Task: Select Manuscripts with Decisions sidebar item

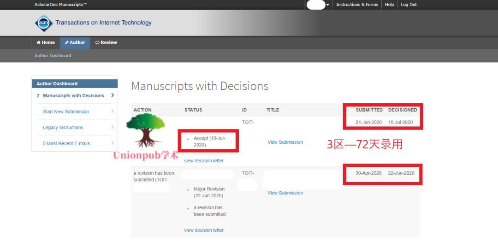Action: pyautogui.click(x=73, y=95)
